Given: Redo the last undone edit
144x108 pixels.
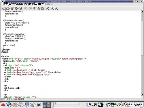Looking at the screenshot, I should [30, 8].
